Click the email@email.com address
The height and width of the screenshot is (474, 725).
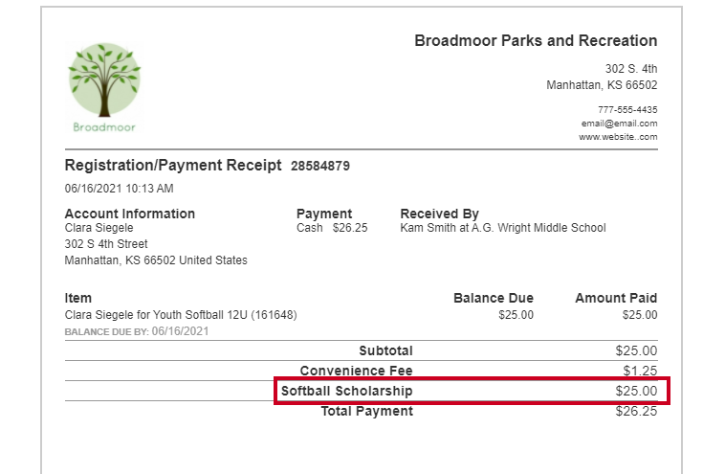619,124
